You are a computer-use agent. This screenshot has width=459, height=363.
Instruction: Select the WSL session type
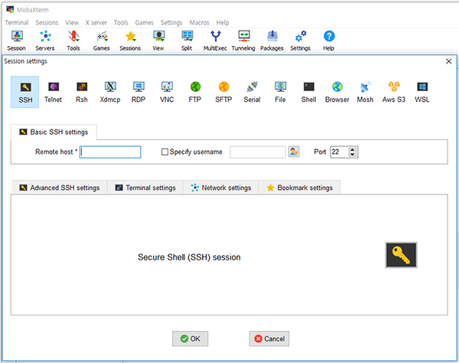422,92
